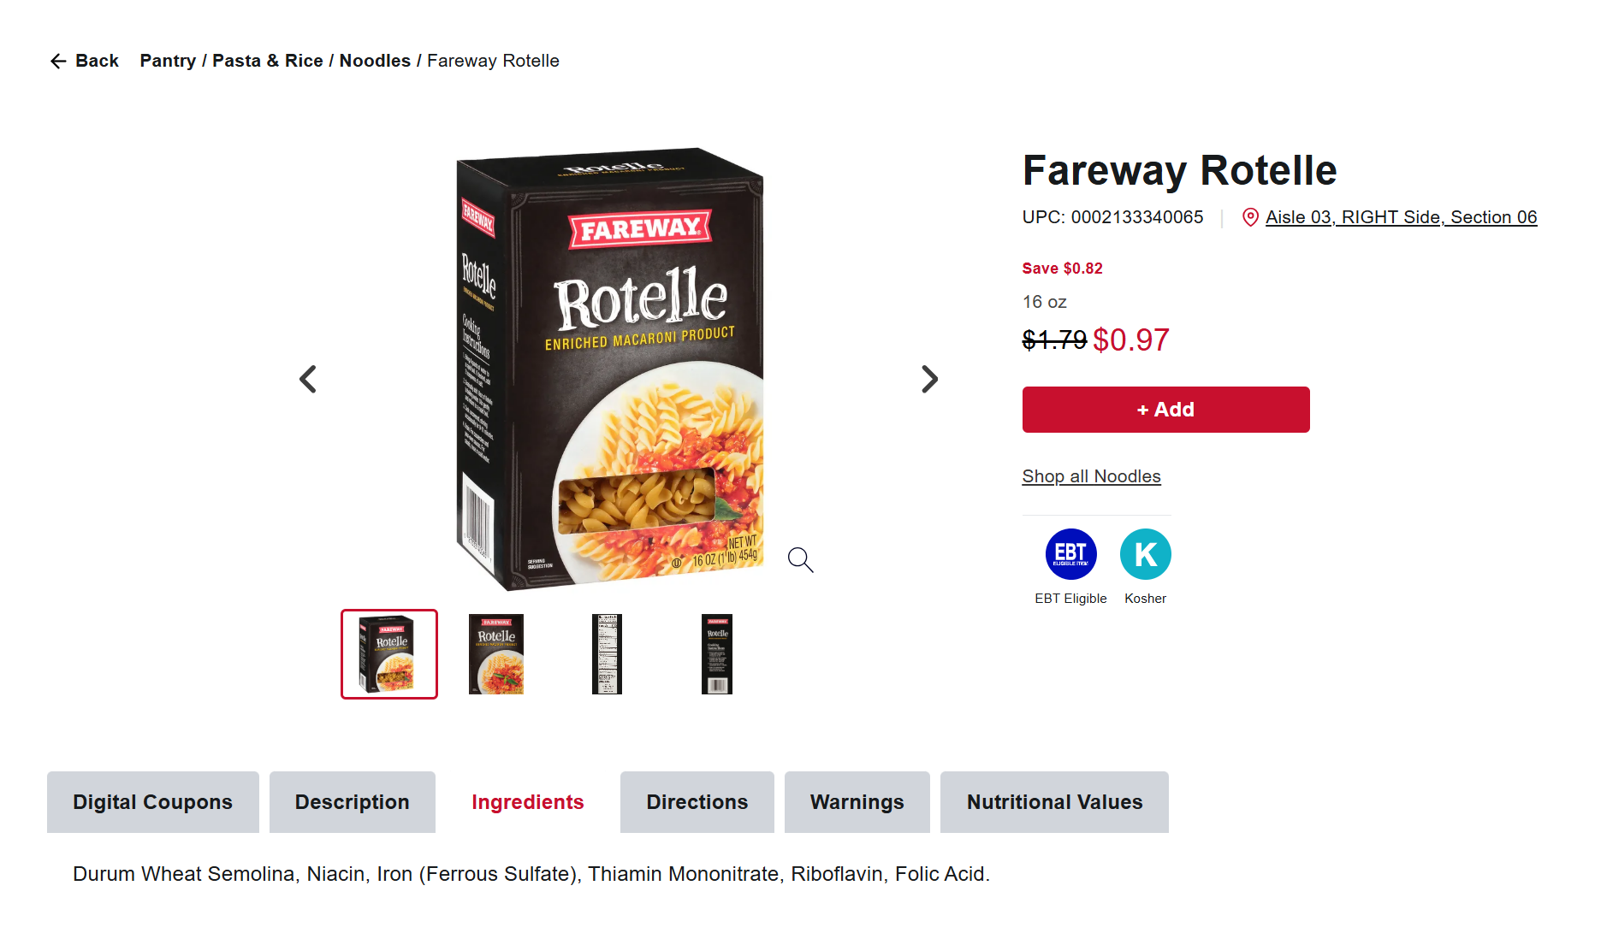Select the first angled box thumbnail
This screenshot has width=1601, height=927.
tap(389, 654)
